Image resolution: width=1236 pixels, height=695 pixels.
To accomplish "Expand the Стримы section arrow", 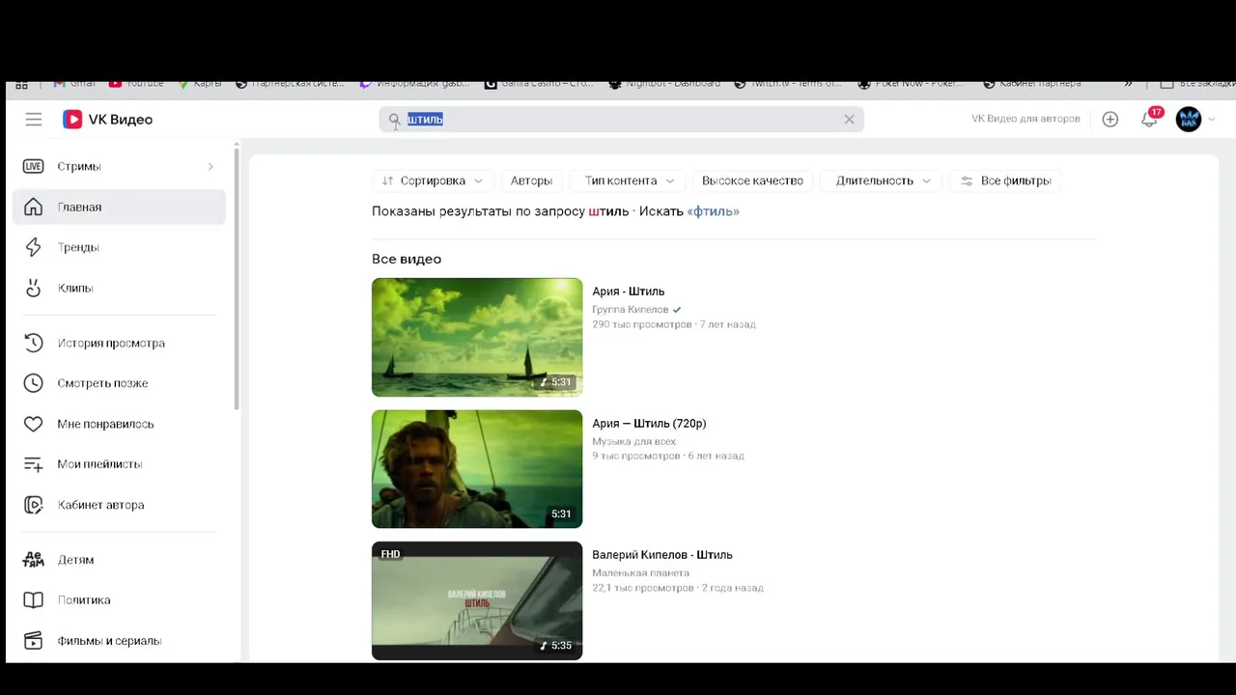I will tap(211, 167).
